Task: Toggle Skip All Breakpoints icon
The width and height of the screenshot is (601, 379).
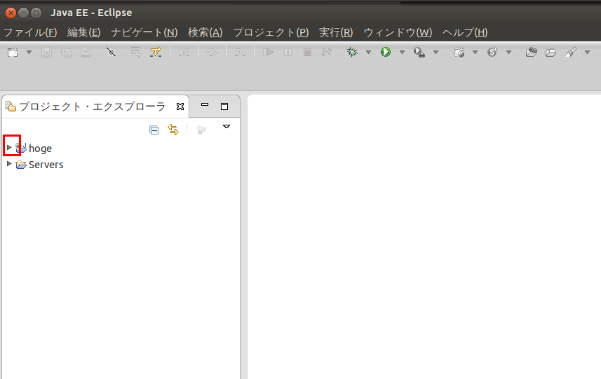Action: (112, 52)
